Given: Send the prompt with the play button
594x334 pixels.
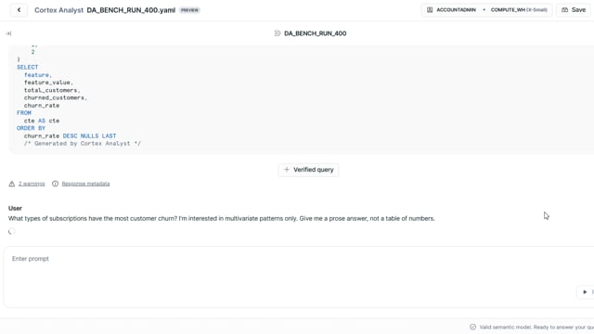Looking at the screenshot, I should click(x=585, y=292).
